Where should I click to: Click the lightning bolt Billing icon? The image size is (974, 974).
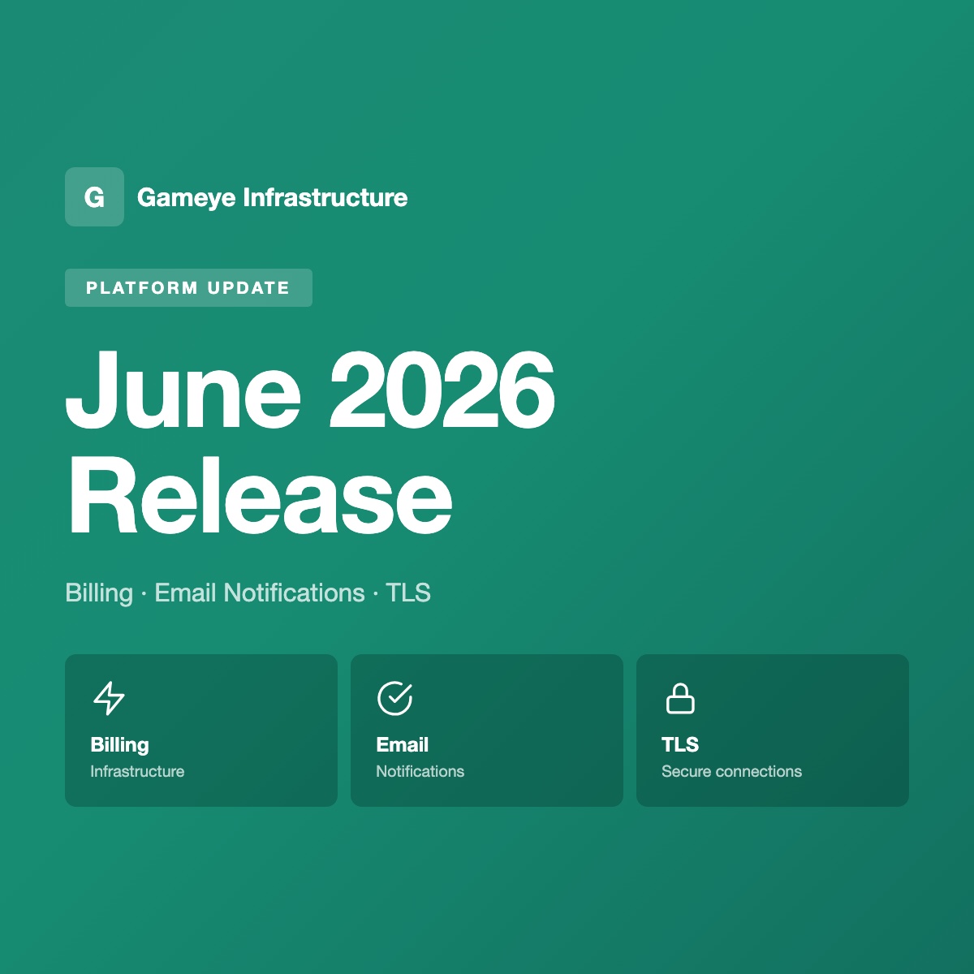pyautogui.click(x=110, y=698)
